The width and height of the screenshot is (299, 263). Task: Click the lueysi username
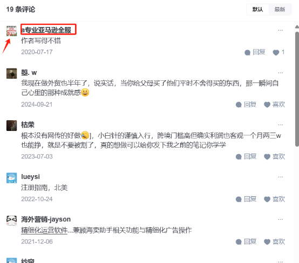30,177
